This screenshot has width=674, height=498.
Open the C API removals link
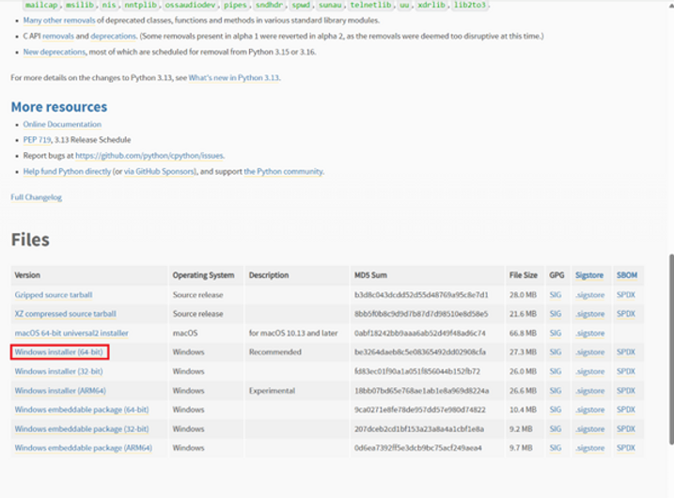(x=58, y=36)
